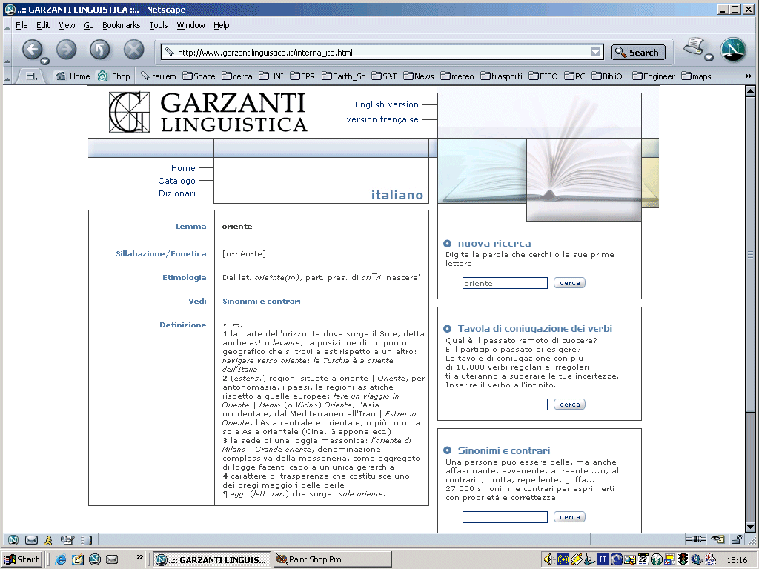The height and width of the screenshot is (569, 759).
Task: Open Composer from the component bar
Action: tap(67, 540)
